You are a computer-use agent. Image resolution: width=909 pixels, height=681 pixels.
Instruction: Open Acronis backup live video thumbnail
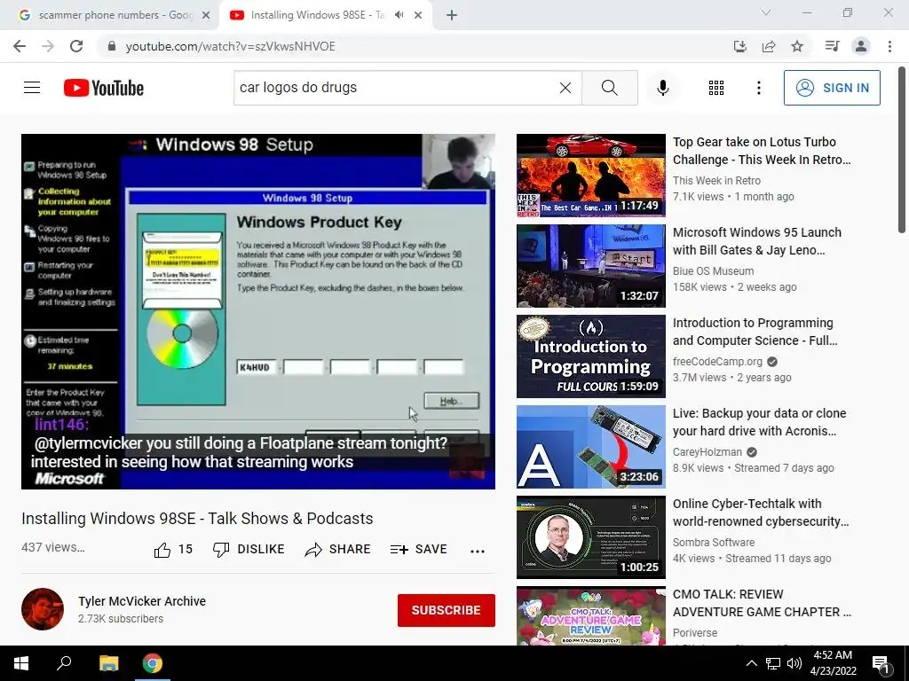point(590,447)
